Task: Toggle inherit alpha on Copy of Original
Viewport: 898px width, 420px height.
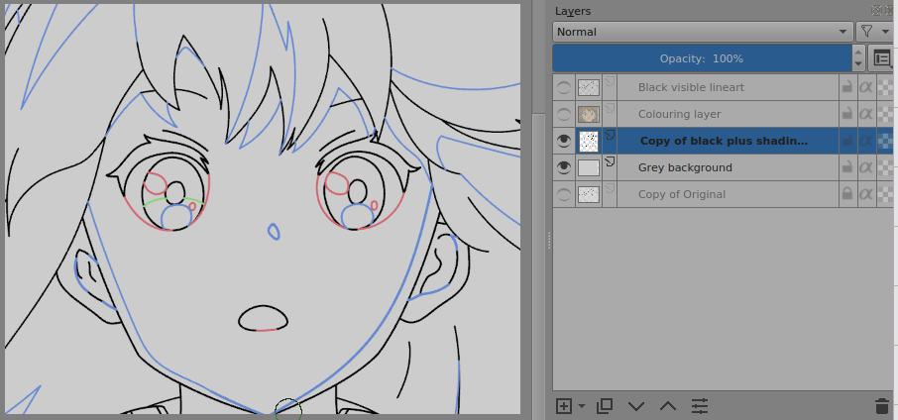Action: click(866, 194)
